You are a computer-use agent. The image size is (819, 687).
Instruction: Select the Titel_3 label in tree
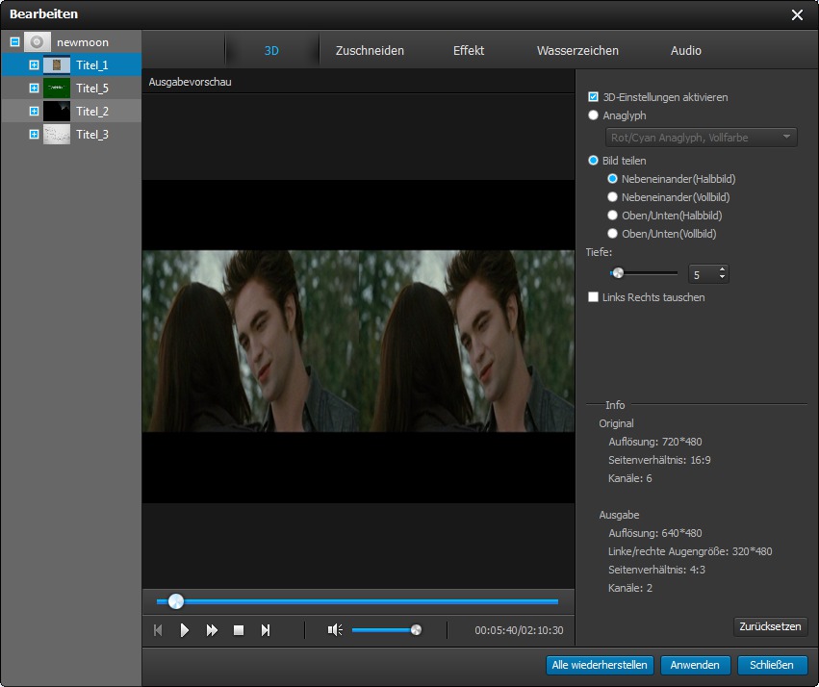click(x=92, y=134)
